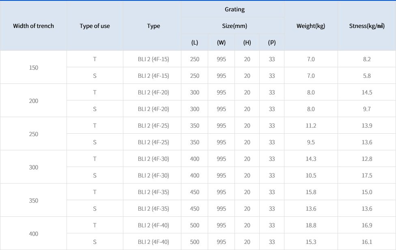
Task: Select the weight value 15.8
Action: (311, 192)
